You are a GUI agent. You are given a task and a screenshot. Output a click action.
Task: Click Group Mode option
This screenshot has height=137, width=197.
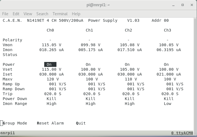pos(15,123)
